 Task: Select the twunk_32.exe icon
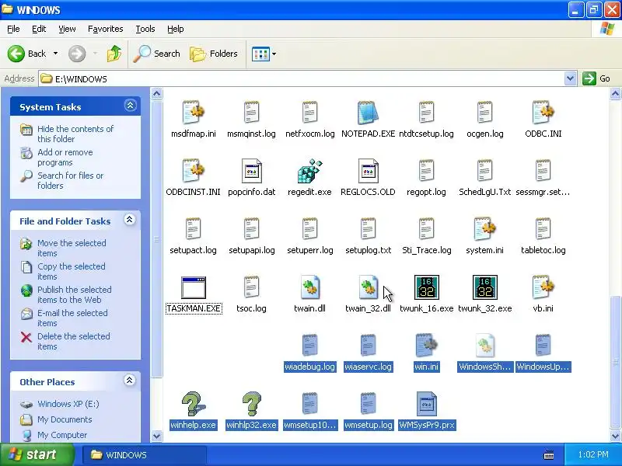click(484, 287)
